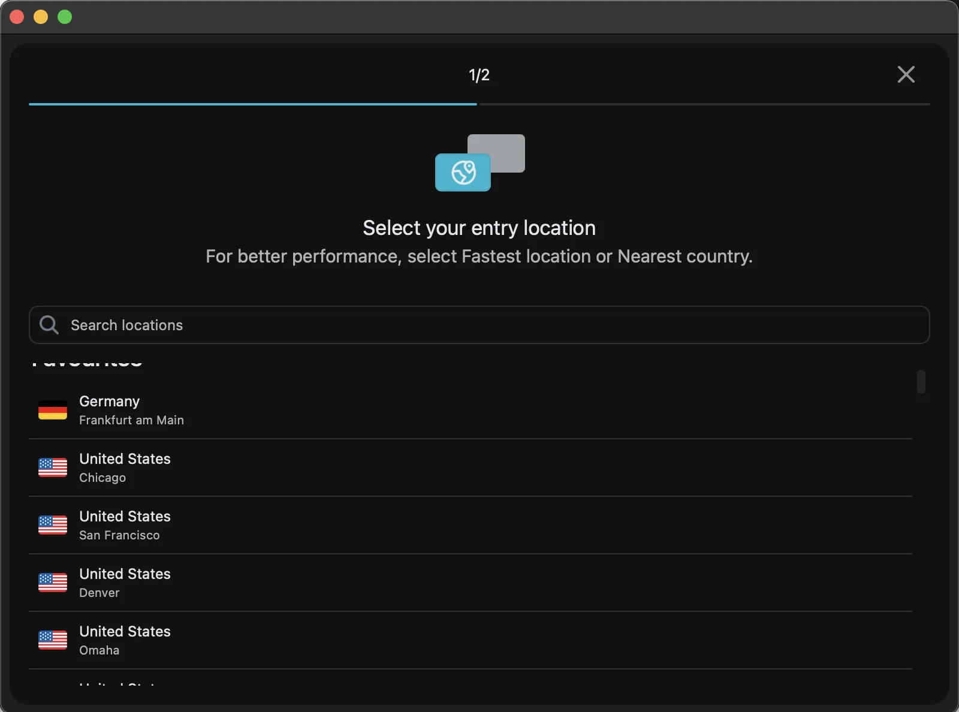Choose the Omaha location name
The width and height of the screenshot is (959, 712).
pyautogui.click(x=99, y=650)
